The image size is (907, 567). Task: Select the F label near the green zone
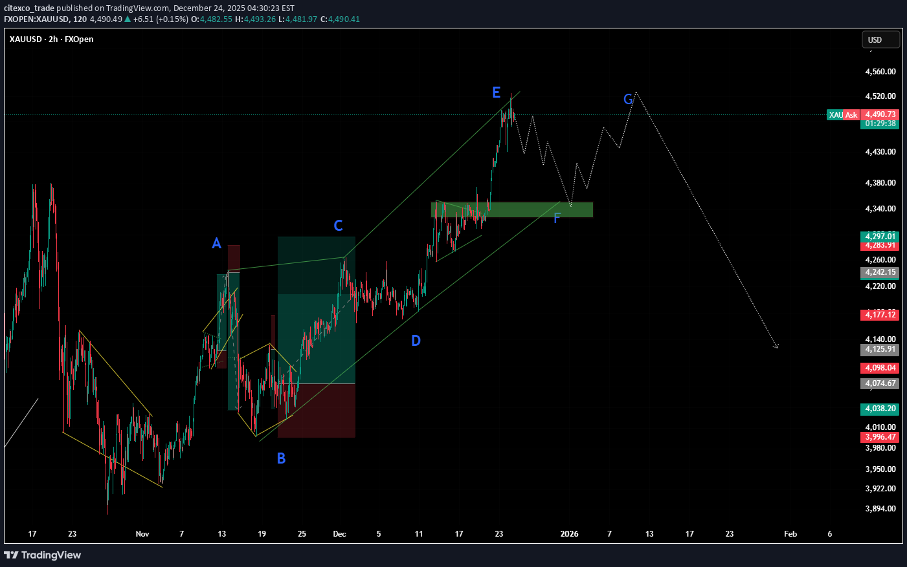coord(557,219)
